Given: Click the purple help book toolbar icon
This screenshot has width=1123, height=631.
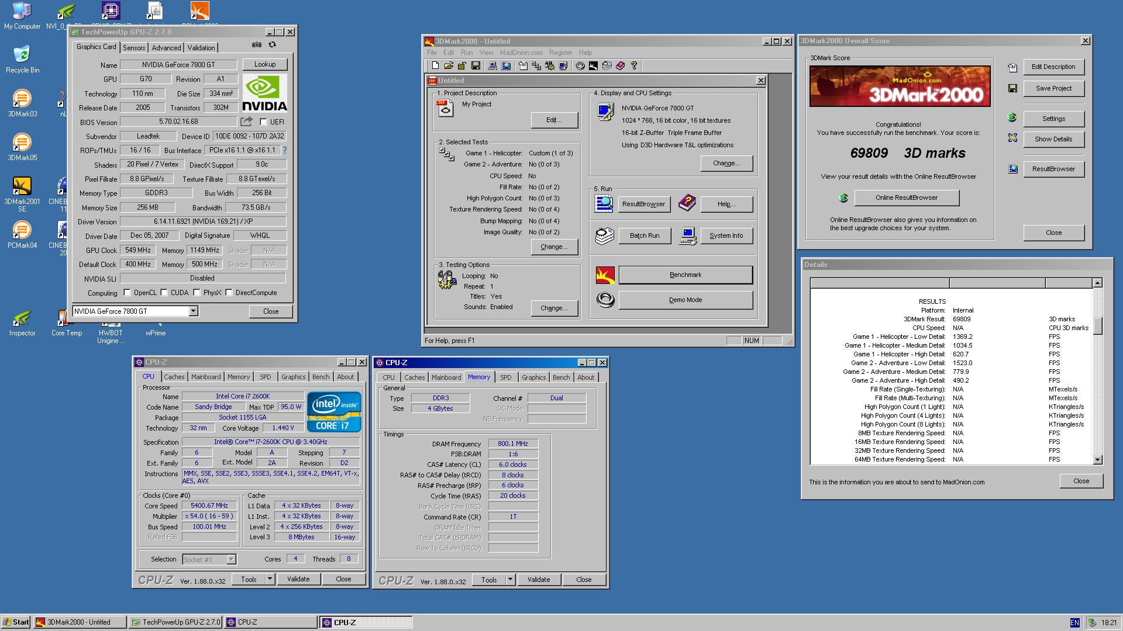Looking at the screenshot, I should coord(621,66).
